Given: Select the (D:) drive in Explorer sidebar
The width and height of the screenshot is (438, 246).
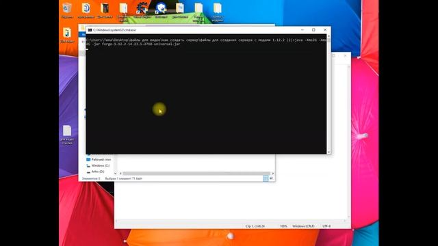Looking at the screenshot, I should pos(96,172).
